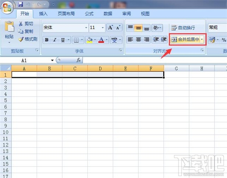Toggle middle vertical alignment
The image size is (227, 178).
(138, 28)
